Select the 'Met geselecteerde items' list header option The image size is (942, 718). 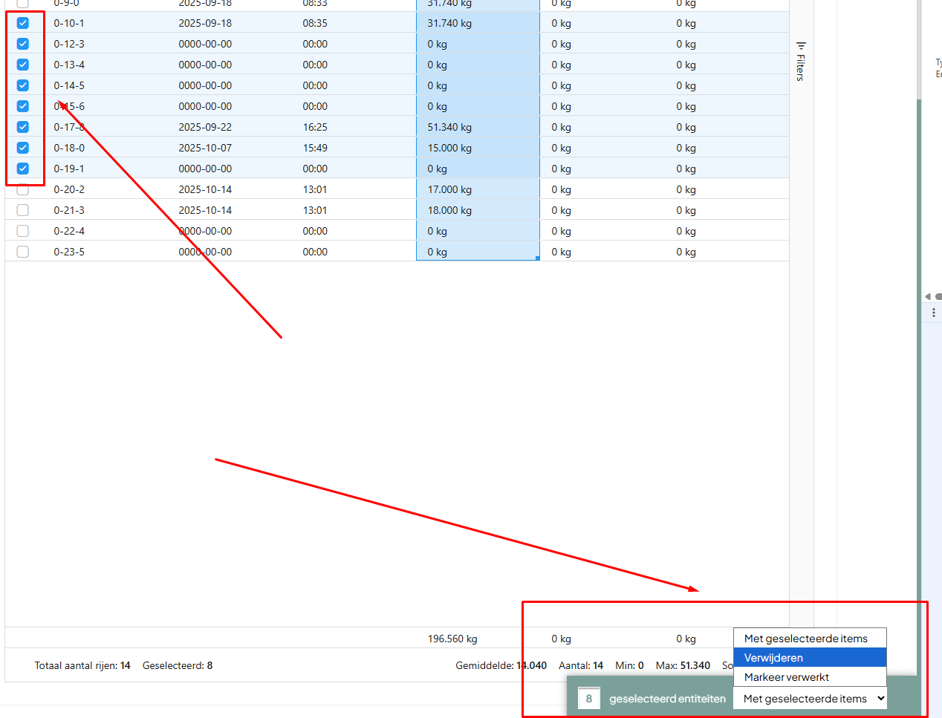[810, 639]
